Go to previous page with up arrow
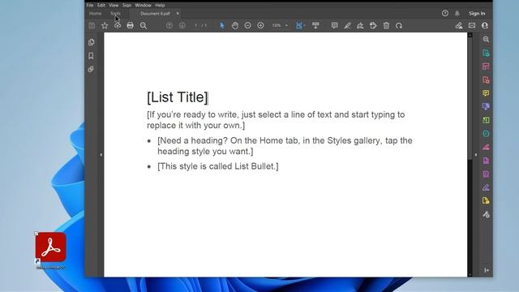Screen dimensions: 519x292 169,25
